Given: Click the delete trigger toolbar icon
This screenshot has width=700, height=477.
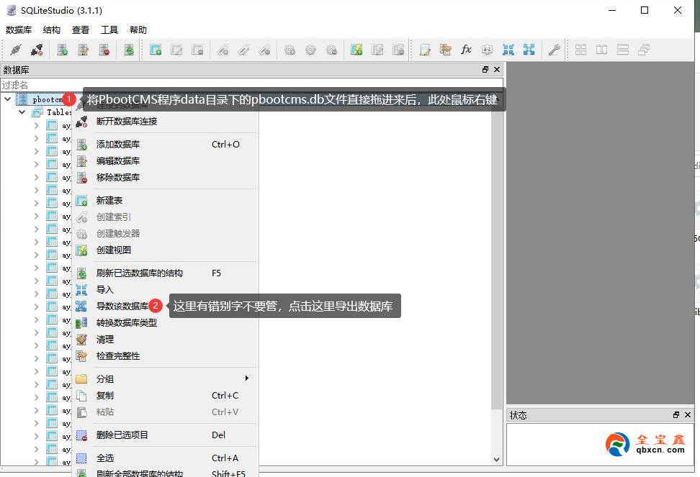Looking at the screenshot, I should point(331,50).
